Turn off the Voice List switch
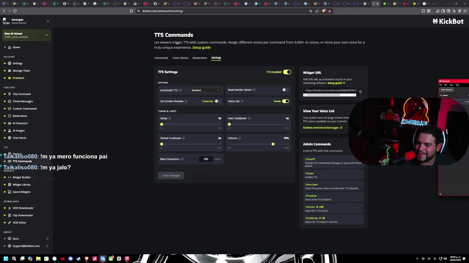Viewport: 469px width, 263px height. (x=285, y=101)
